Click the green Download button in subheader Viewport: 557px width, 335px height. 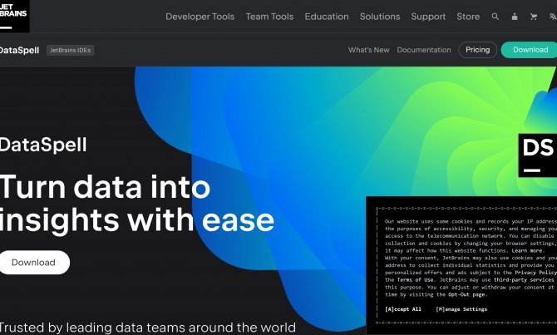530,50
